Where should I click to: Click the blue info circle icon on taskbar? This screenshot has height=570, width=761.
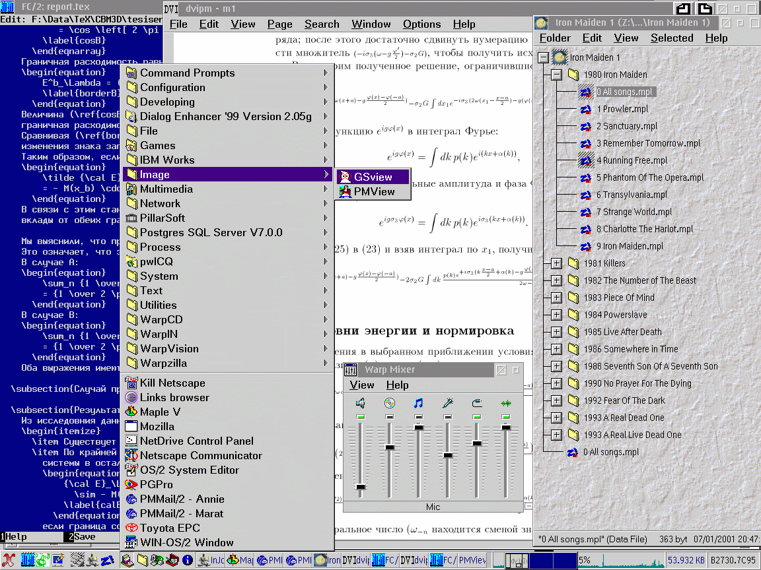188,560
